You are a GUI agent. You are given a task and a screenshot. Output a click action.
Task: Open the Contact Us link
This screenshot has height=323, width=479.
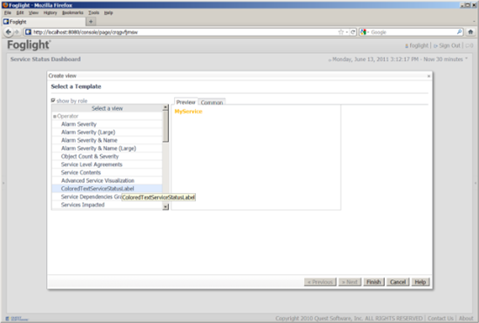[441, 319]
